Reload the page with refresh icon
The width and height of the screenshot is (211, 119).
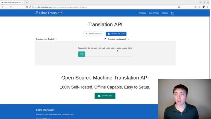[11, 7]
